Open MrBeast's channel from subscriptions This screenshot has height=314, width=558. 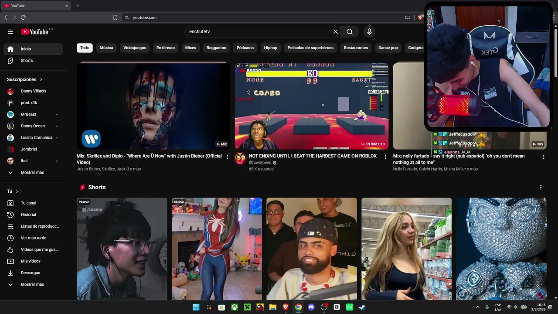[x=33, y=114]
